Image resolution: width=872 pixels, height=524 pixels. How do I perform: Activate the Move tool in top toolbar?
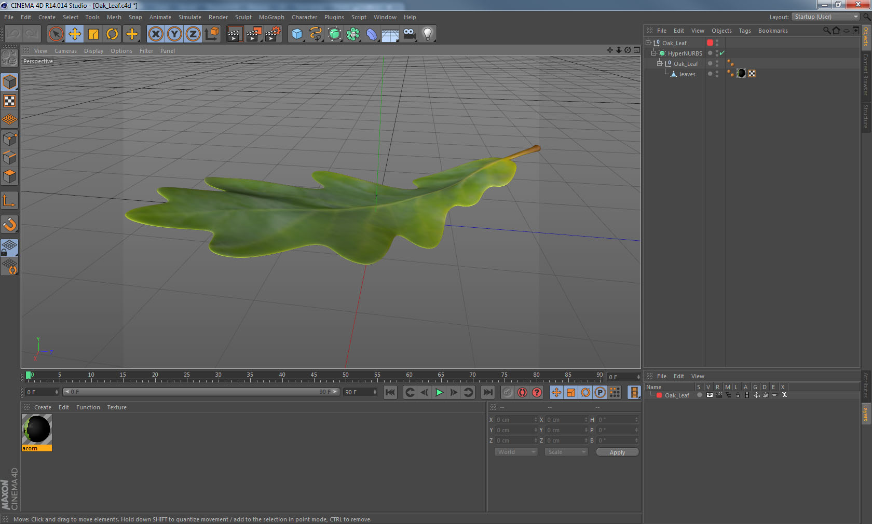75,34
